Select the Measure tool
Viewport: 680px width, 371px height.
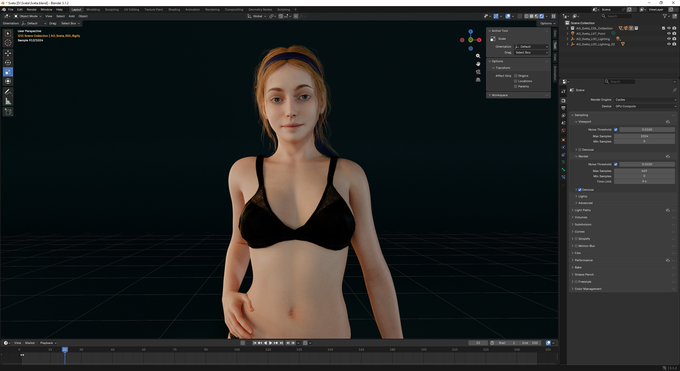tap(8, 101)
